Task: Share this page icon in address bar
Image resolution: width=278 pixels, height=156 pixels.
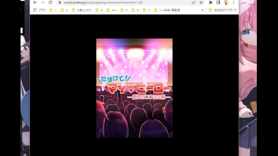Action: (x=193, y=3)
